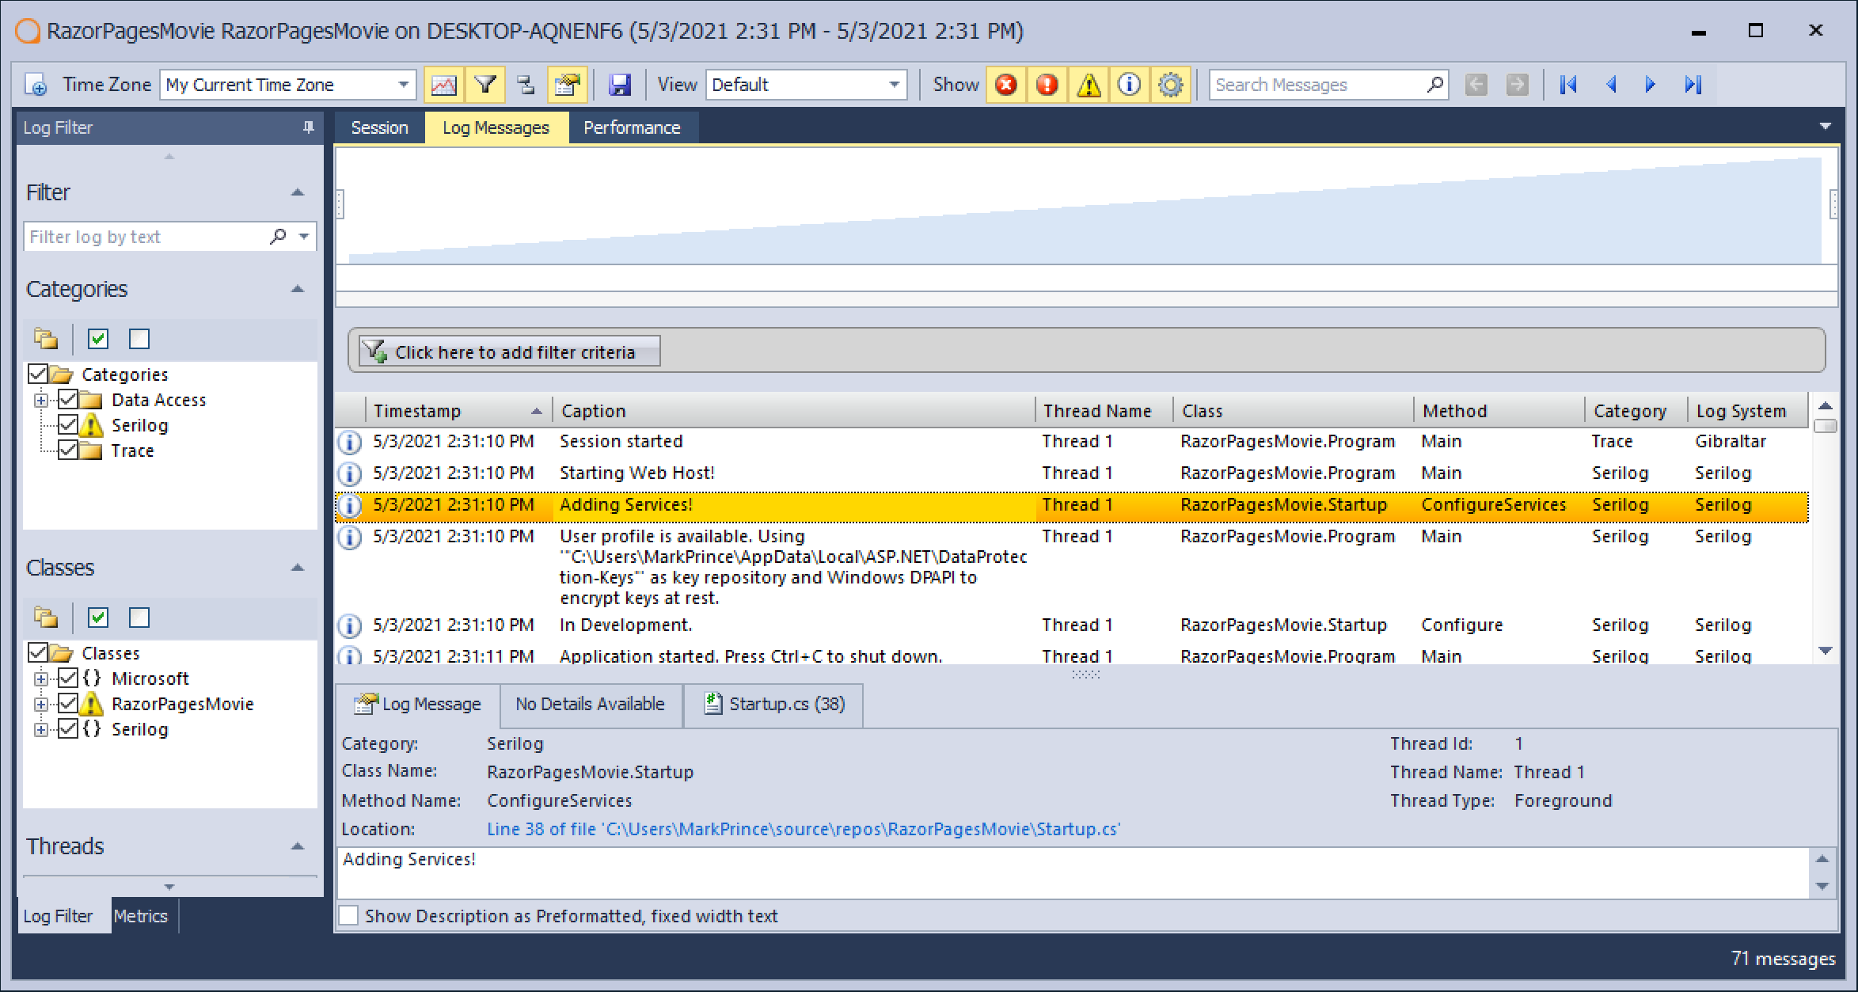Click the Categories folder tree-view icon
The image size is (1858, 992).
tap(46, 339)
